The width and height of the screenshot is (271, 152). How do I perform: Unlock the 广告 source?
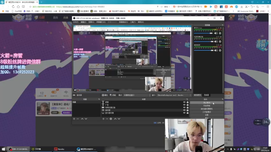coord(188,105)
